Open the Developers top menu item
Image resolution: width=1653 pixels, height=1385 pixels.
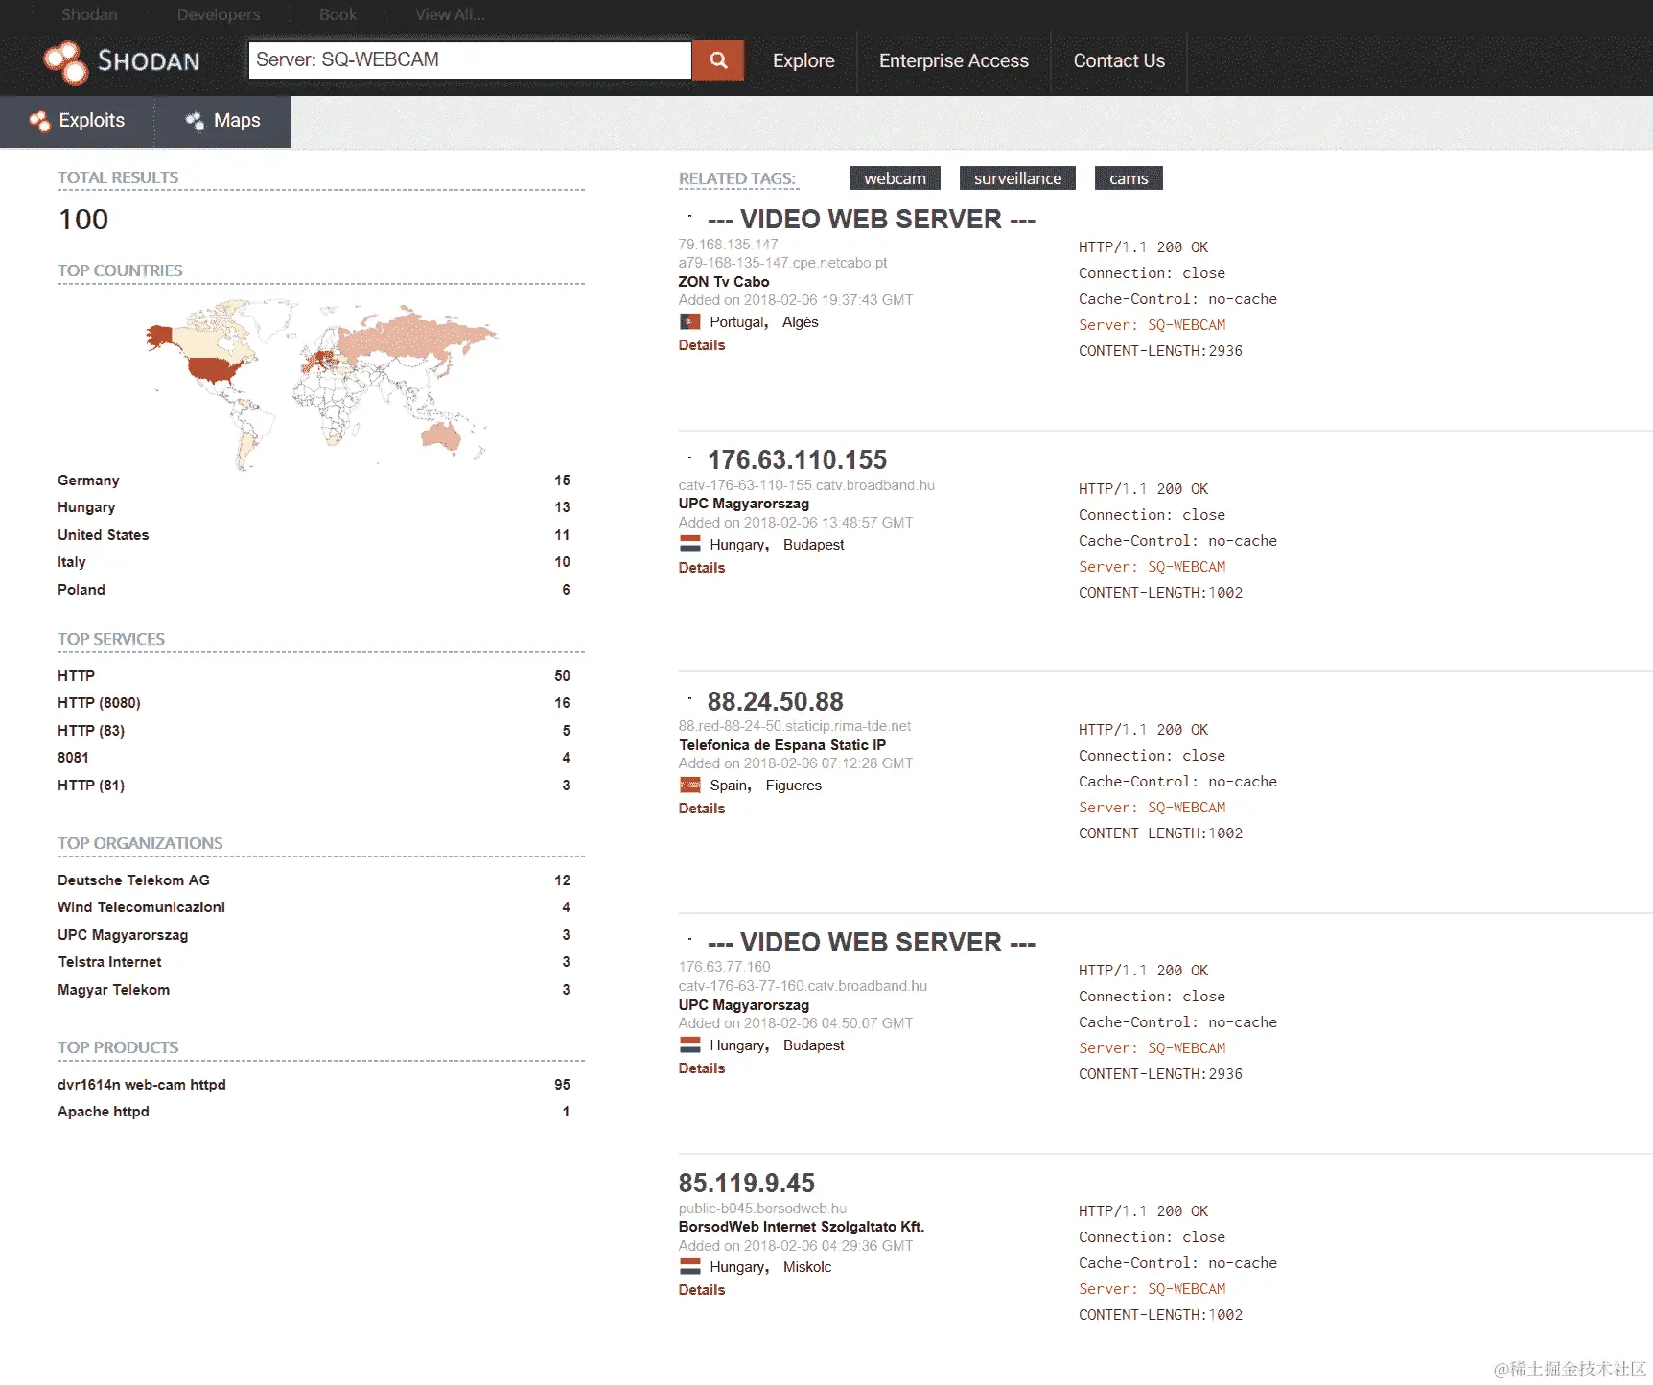click(219, 14)
